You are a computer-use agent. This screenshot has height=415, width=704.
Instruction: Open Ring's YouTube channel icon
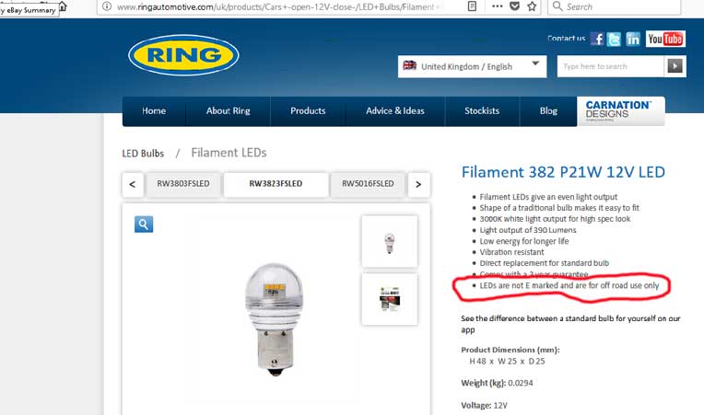pos(665,39)
